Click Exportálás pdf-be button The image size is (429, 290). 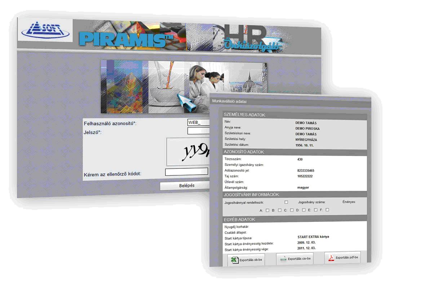(x=342, y=257)
